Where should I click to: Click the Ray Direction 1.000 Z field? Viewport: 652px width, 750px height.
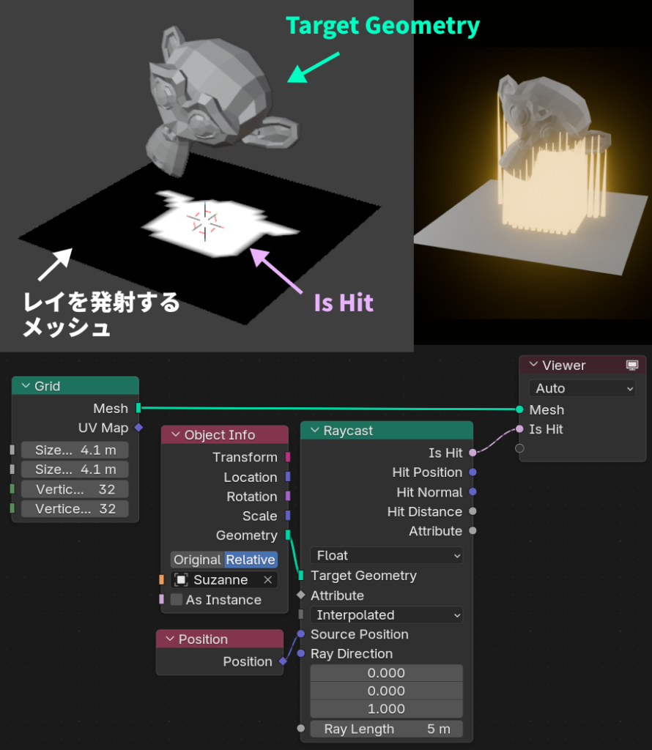tap(387, 709)
